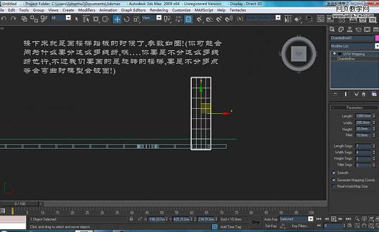
Task: Activate the Select and Scale tool
Action: tap(137, 19)
